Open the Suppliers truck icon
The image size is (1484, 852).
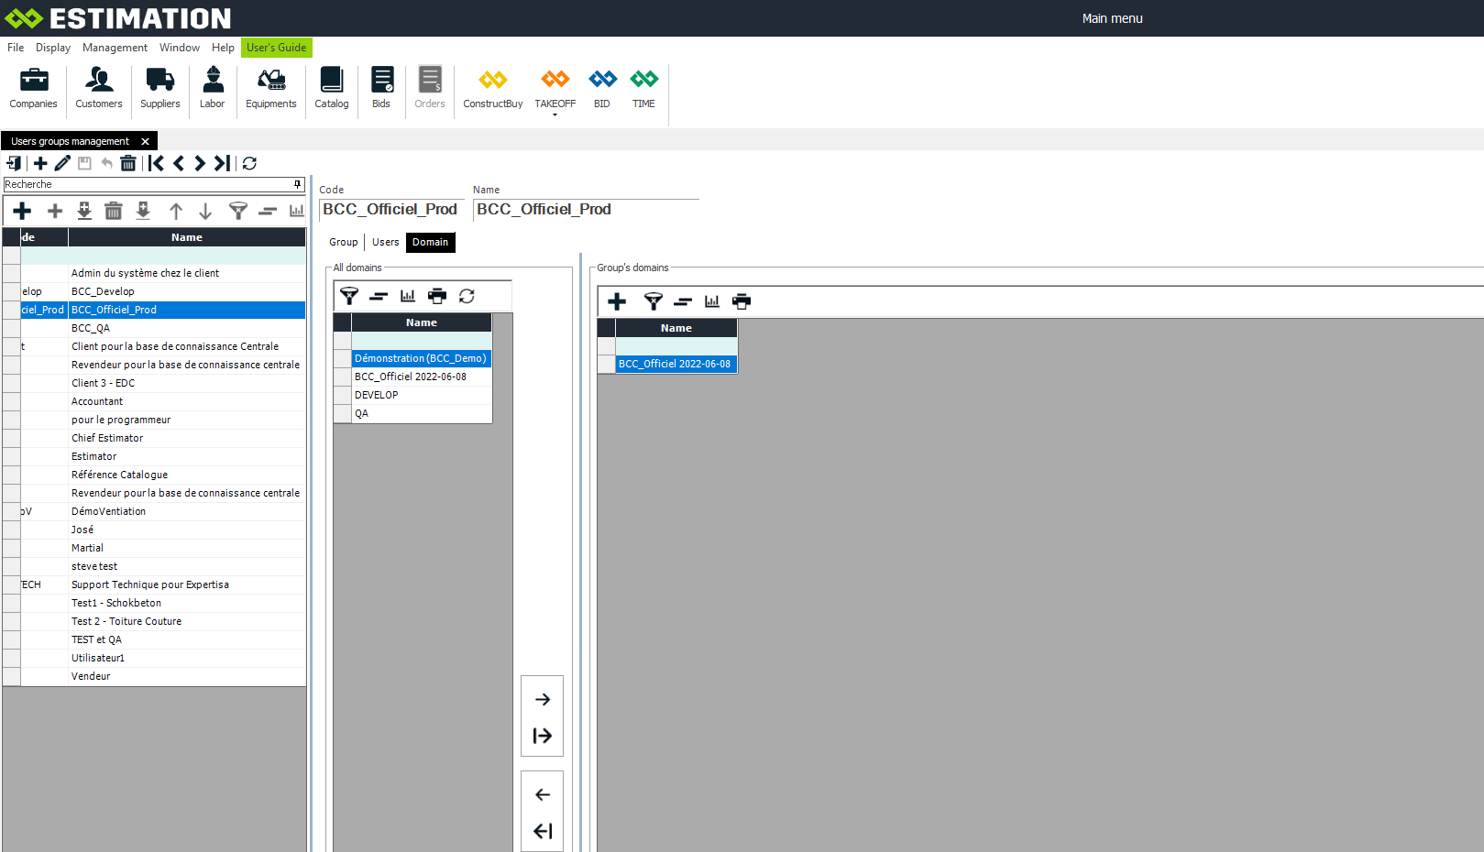159,88
